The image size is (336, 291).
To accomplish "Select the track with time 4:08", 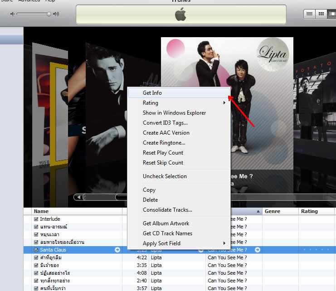I will (x=180, y=273).
